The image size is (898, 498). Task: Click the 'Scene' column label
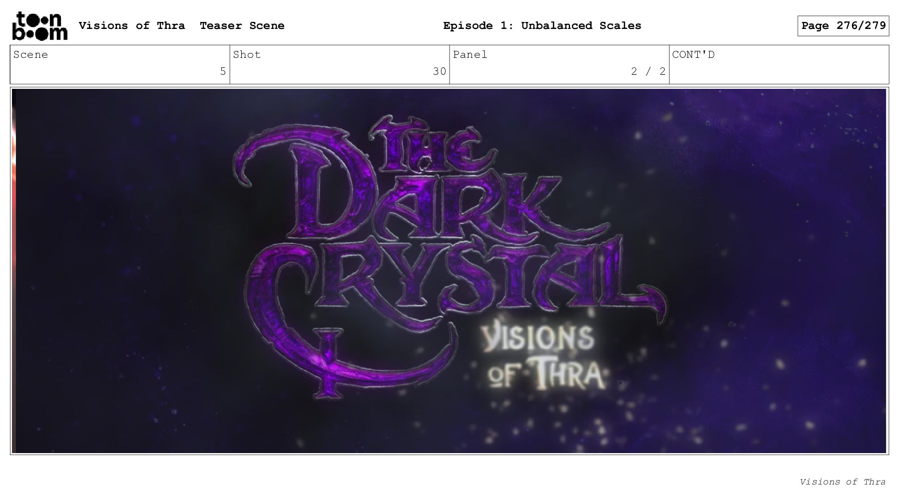pos(30,54)
